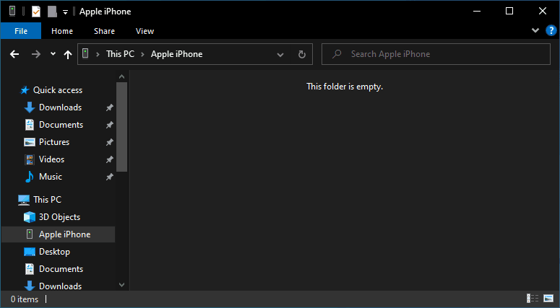Open Pictures in the navigation pane
This screenshot has height=308, width=560.
(x=54, y=142)
